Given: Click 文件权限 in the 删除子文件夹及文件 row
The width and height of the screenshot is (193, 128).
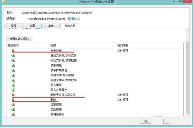Looking at the screenshot, I should tap(123, 95).
